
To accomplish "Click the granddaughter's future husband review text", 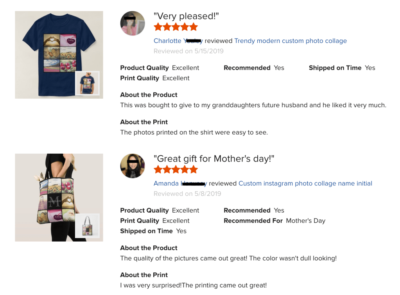I will click(253, 105).
